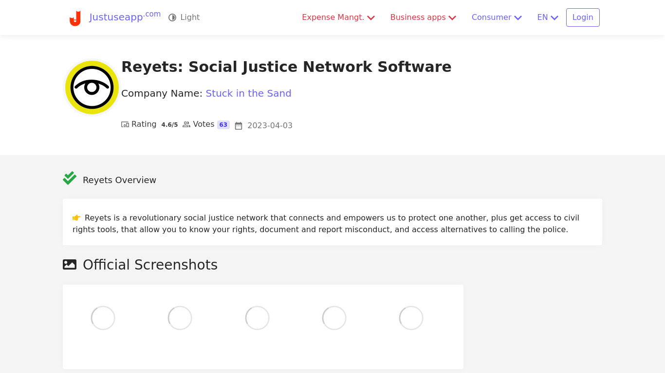
Task: Click the first loading screenshot thumbnail
Action: 103,318
